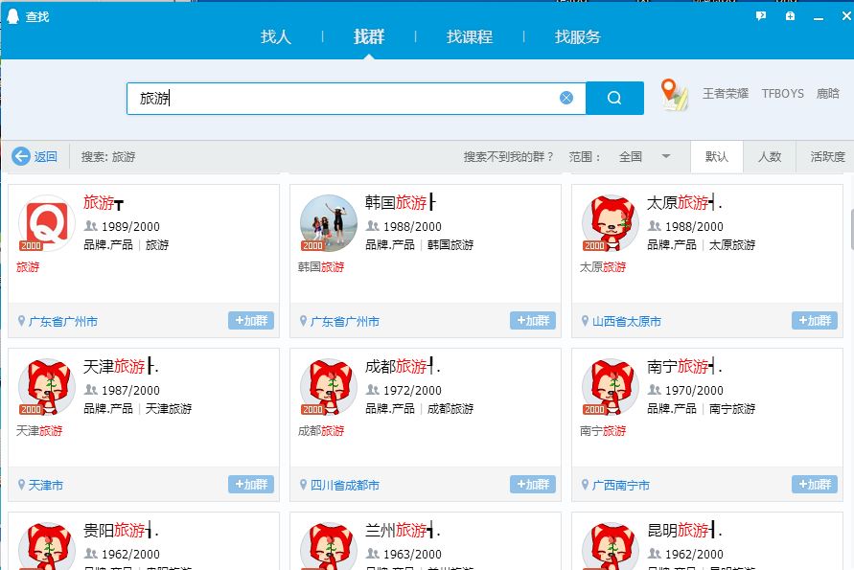Click location pin beside 四川省成都市

click(304, 485)
